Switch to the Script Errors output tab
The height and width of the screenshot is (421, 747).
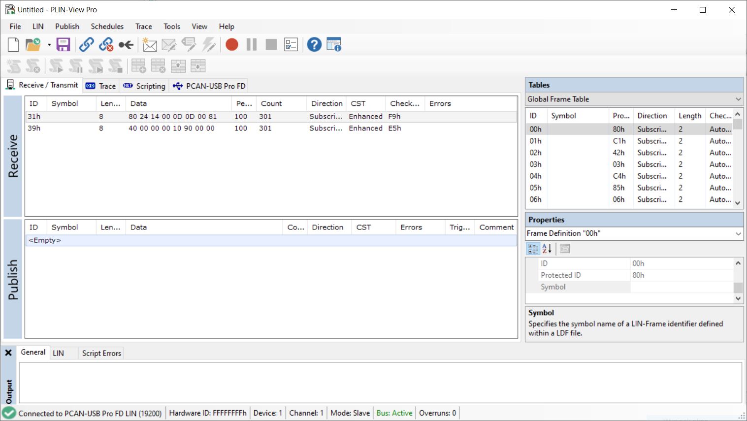click(101, 353)
